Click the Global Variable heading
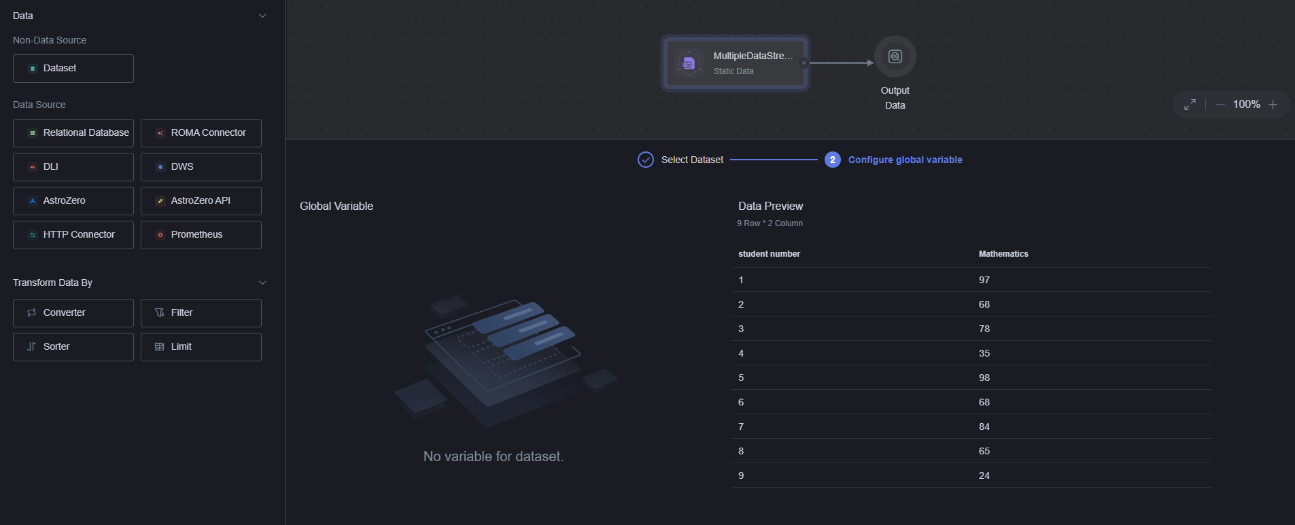 click(x=336, y=206)
